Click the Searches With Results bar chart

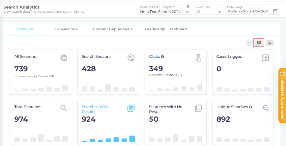pyautogui.click(x=108, y=139)
